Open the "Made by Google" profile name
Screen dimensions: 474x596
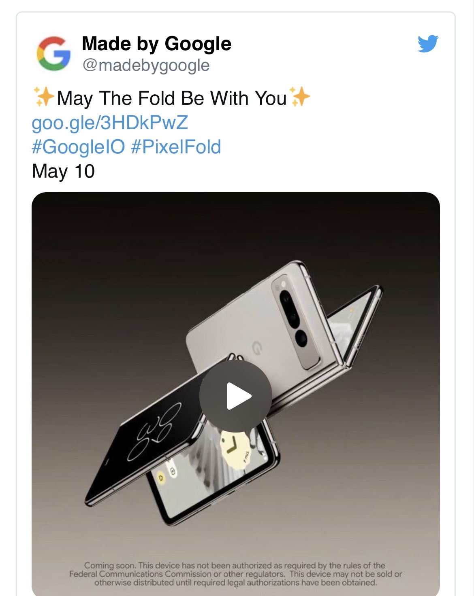(x=156, y=44)
